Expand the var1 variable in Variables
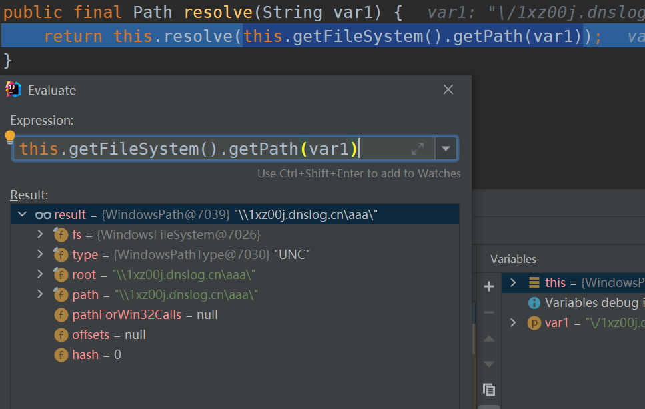Viewport: 645px width, 409px height. [x=513, y=322]
